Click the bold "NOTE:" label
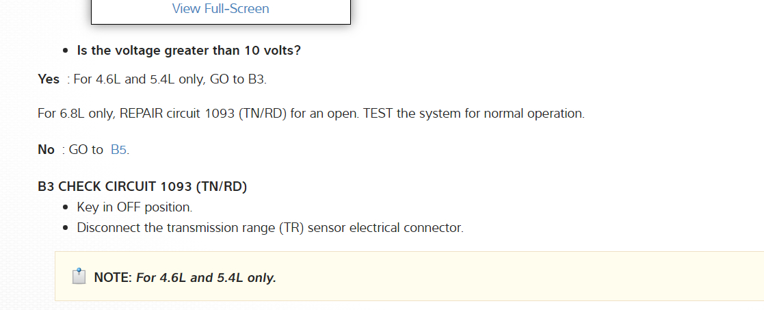This screenshot has width=764, height=310. [x=113, y=278]
